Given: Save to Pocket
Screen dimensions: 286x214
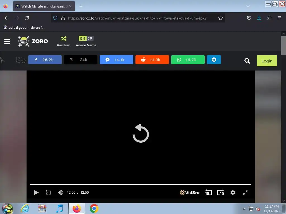Looking at the screenshot, I should pos(249,18).
